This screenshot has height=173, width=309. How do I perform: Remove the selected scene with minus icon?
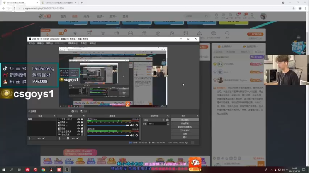(34, 138)
